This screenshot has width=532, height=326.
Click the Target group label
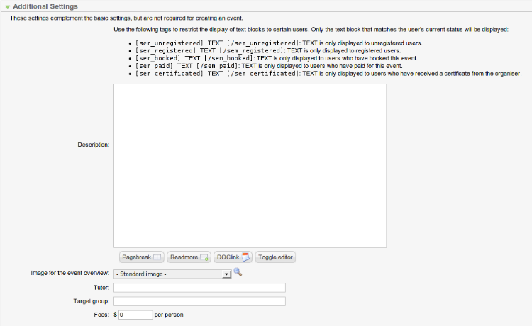(92, 301)
